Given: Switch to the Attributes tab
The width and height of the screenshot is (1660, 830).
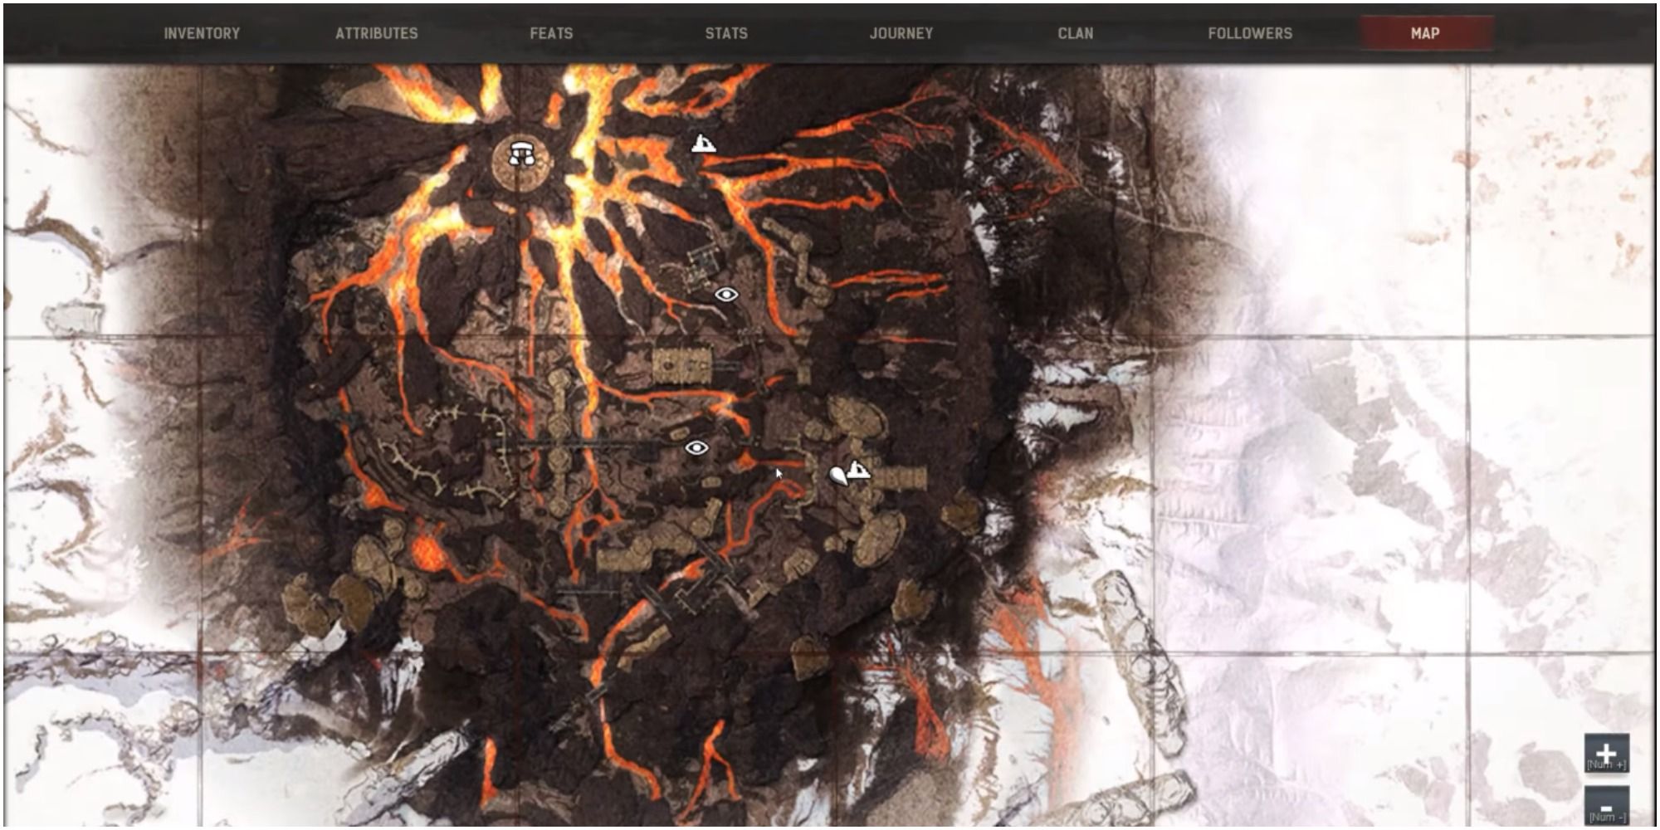Looking at the screenshot, I should click(x=377, y=33).
